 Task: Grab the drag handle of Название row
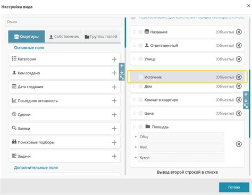coord(134,32)
